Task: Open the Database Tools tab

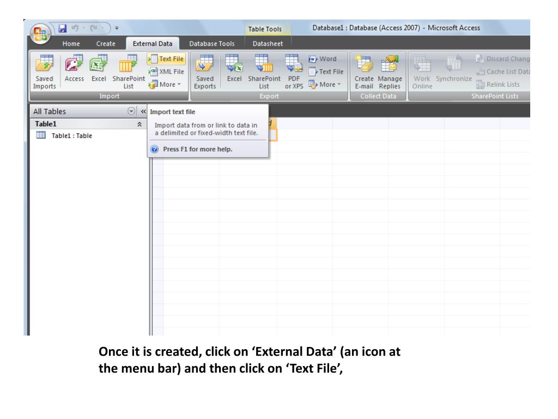Action: click(212, 44)
